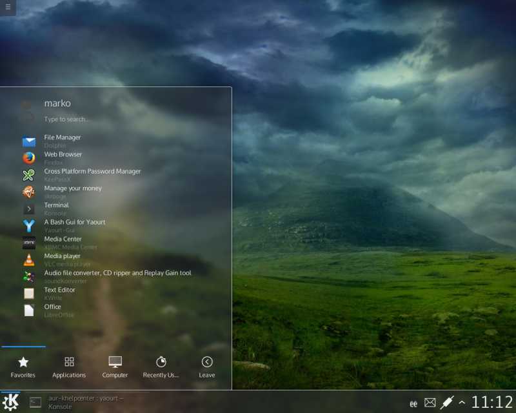Image resolution: width=516 pixels, height=413 pixels.
Task: Select the 'Text Editor' entry text
Action: (59, 290)
